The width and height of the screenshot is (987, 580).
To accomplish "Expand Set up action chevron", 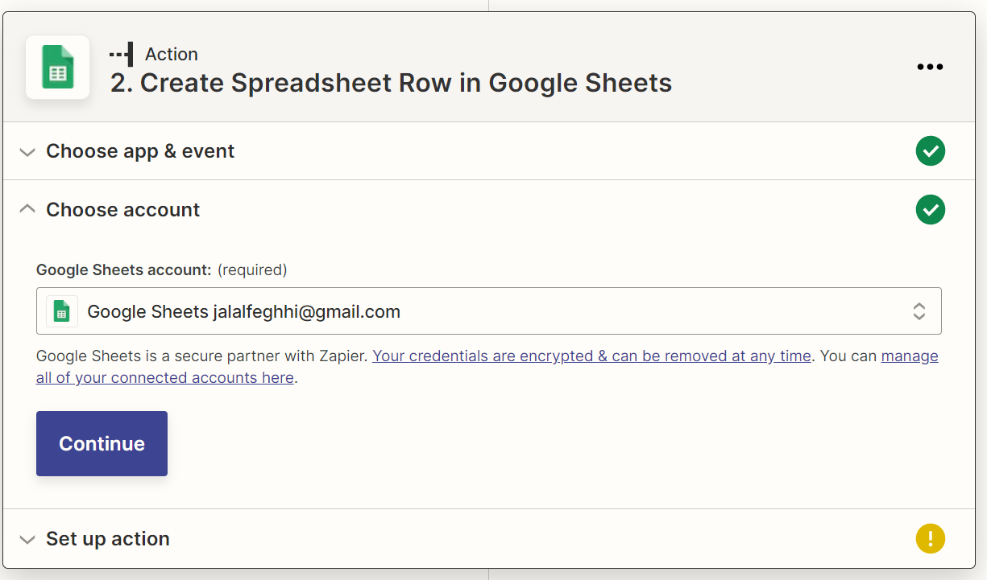I will [27, 540].
